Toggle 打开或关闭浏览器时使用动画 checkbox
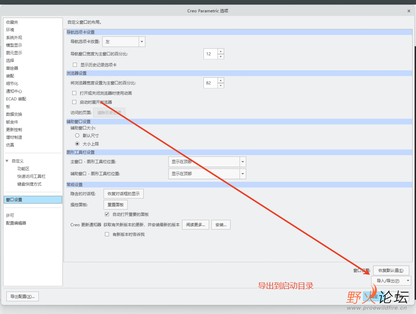The width and height of the screenshot is (416, 314). [74, 93]
